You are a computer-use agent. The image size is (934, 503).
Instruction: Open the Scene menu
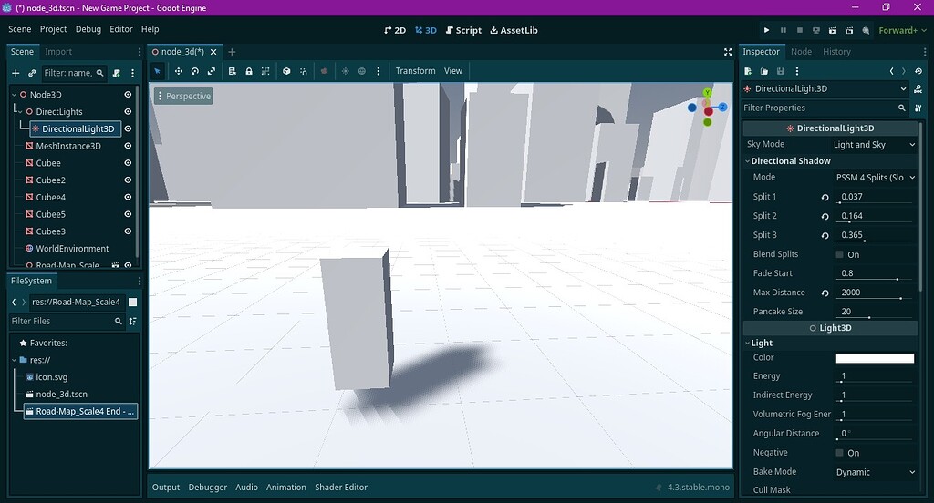click(x=20, y=29)
